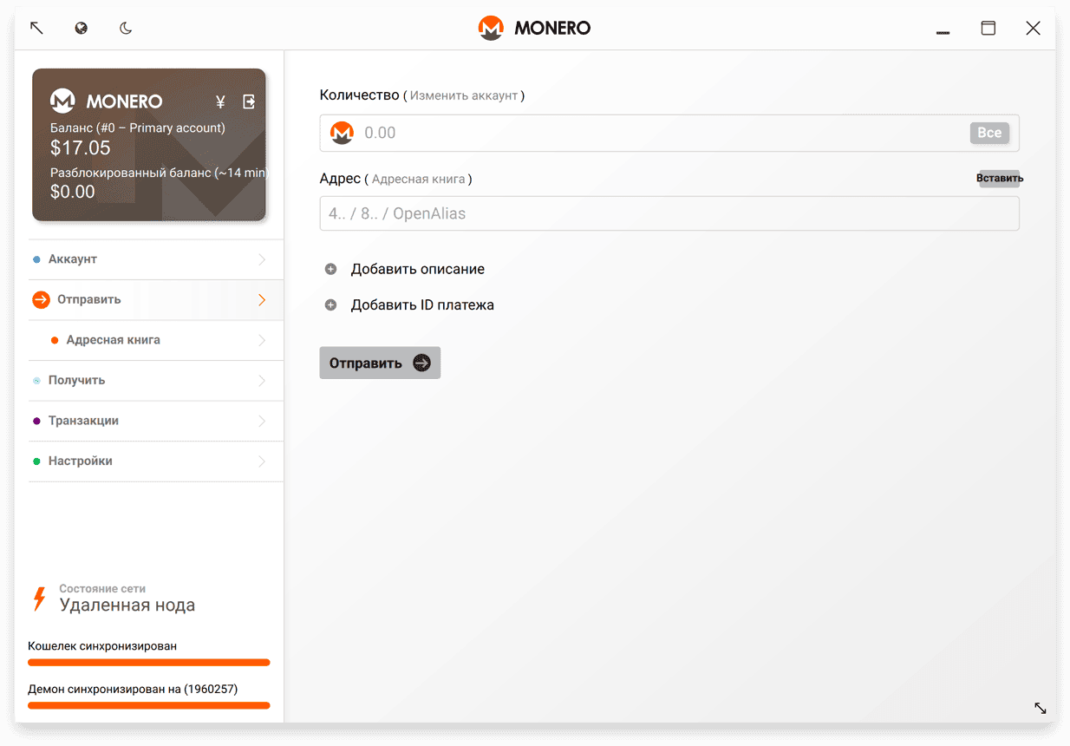Open Адресная книга in the sidebar
The image size is (1070, 746).
[155, 340]
